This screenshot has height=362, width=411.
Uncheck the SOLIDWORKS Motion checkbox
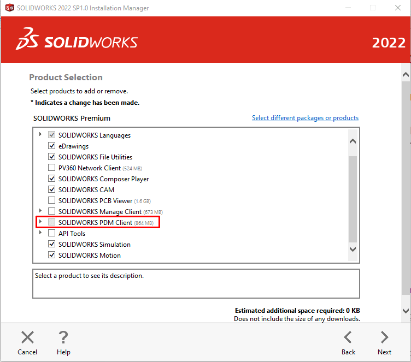51,255
